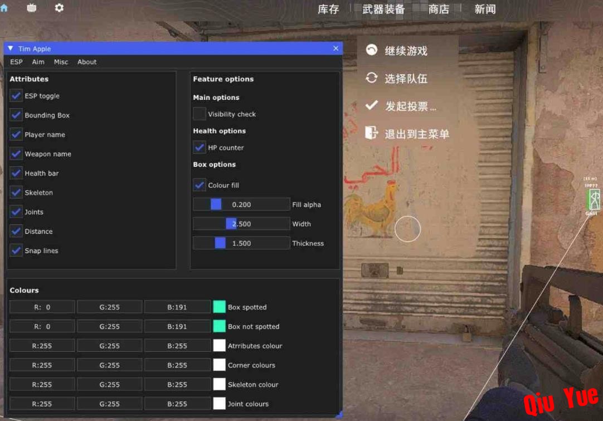This screenshot has height=421, width=603.
Task: Click the R field of Corner colours
Action: pos(42,365)
